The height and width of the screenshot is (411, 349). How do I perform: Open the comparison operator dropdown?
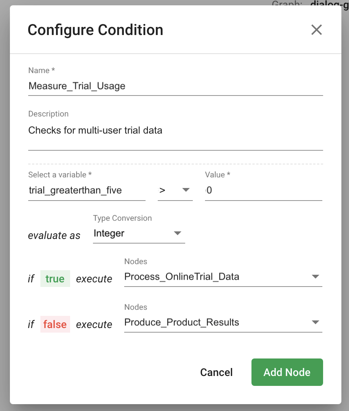point(175,190)
